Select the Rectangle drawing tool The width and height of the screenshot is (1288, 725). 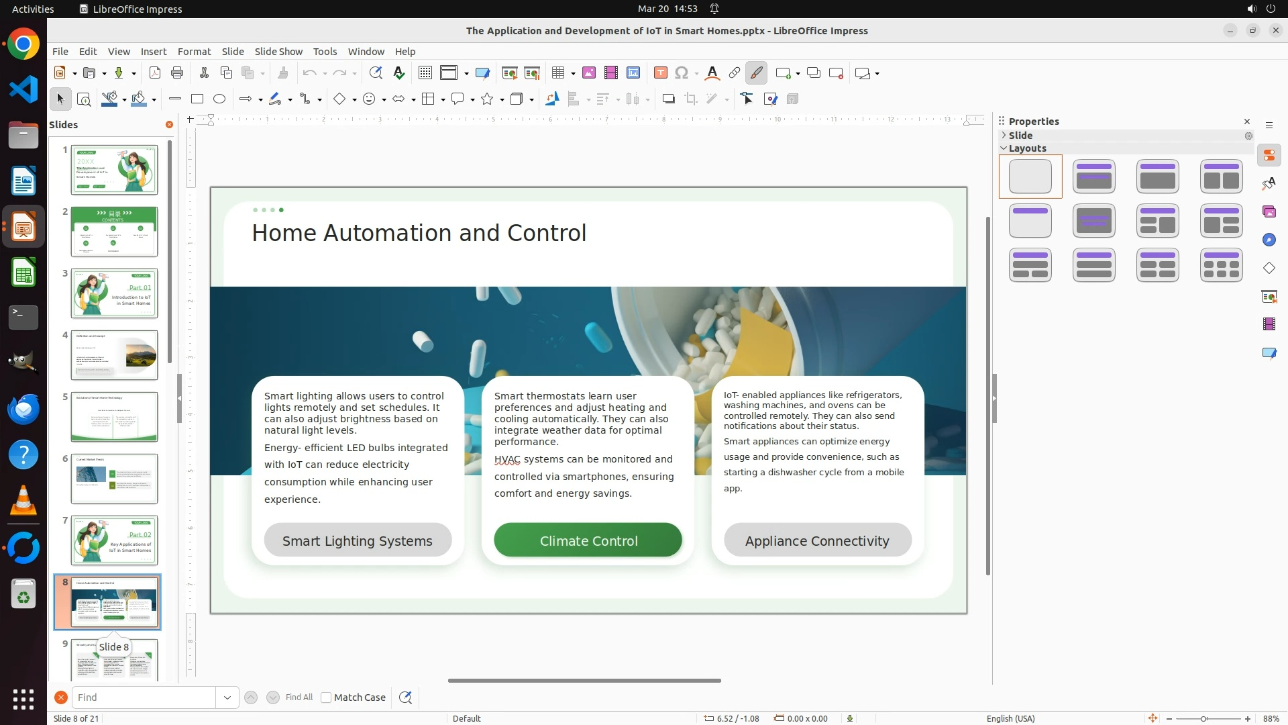point(197,99)
